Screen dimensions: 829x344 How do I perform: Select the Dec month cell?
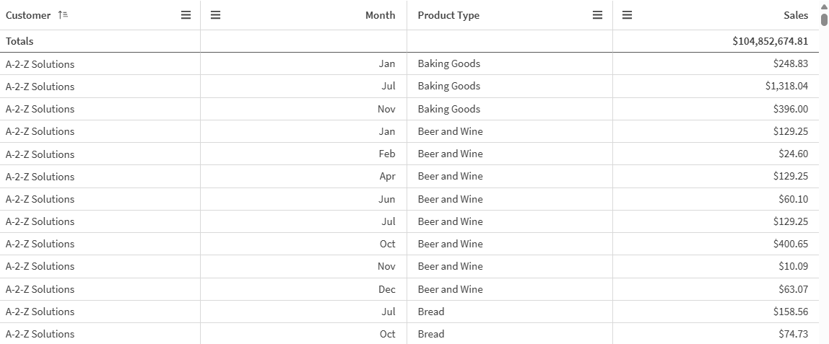(x=387, y=289)
